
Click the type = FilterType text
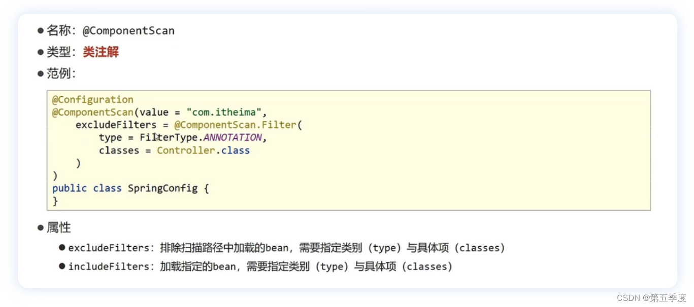(x=148, y=137)
